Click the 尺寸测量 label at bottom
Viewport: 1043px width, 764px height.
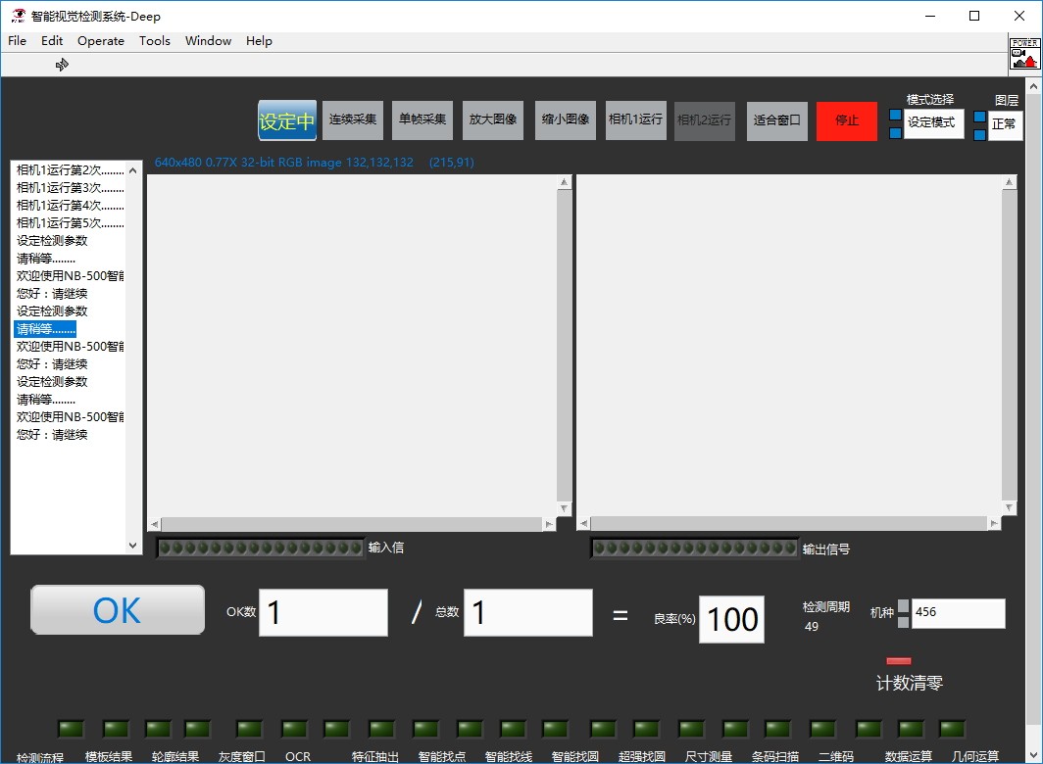point(709,757)
